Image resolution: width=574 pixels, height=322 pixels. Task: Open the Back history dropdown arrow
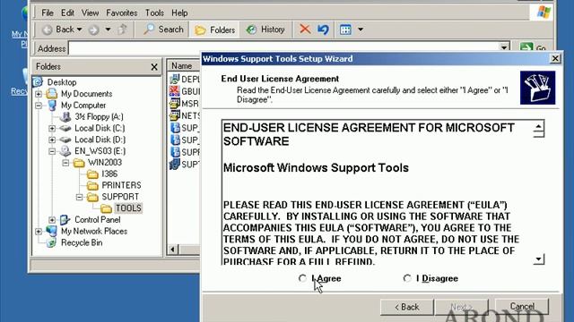point(80,30)
